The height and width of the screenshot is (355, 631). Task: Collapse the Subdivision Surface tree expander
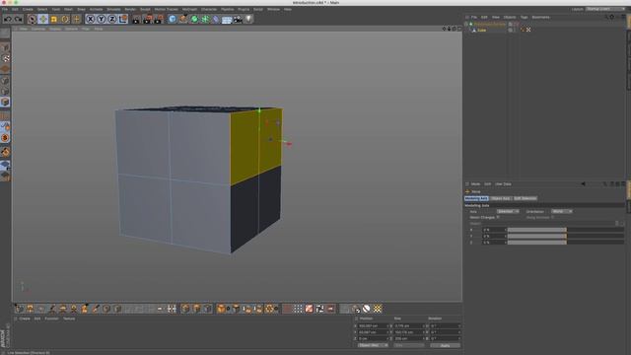pyautogui.click(x=466, y=24)
